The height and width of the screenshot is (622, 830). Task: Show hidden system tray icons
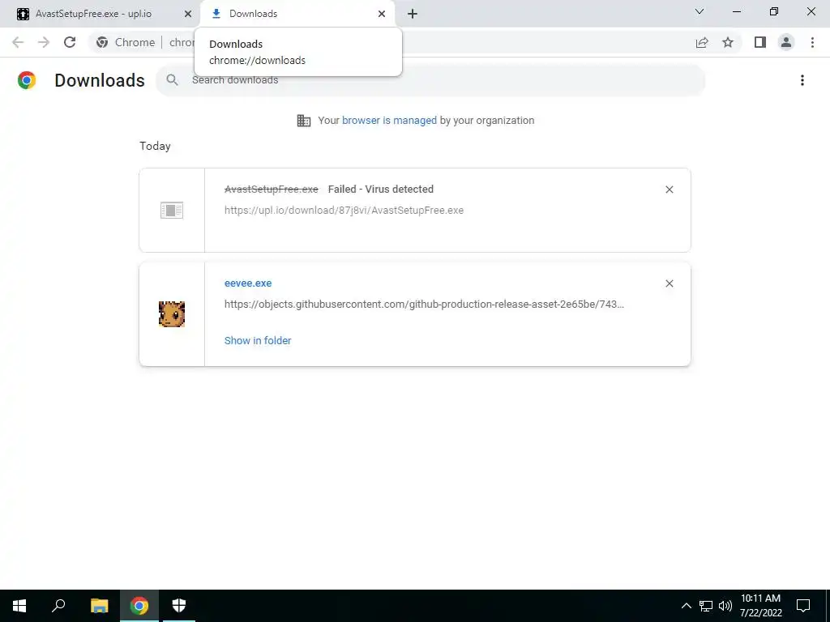pos(686,606)
